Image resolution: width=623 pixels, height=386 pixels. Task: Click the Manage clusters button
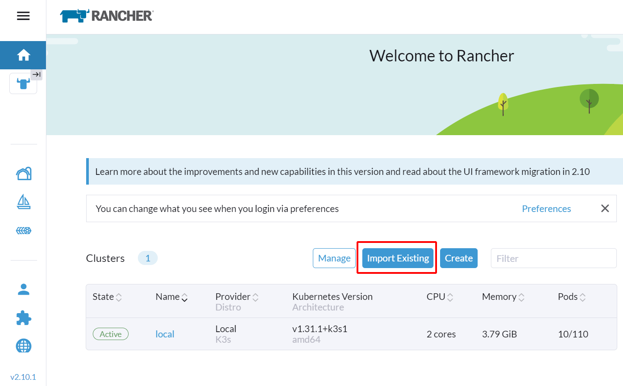point(334,258)
